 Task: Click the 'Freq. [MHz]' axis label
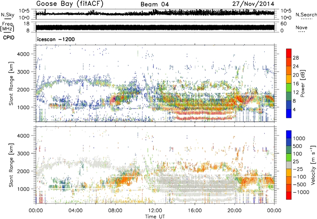[x=7, y=27]
